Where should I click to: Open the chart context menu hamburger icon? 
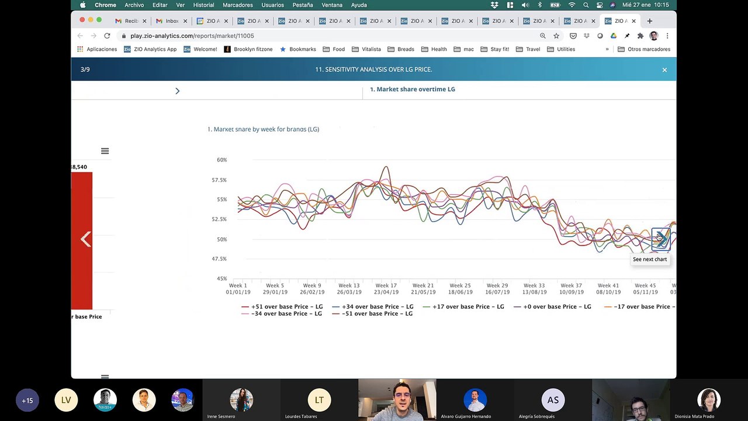coord(105,151)
